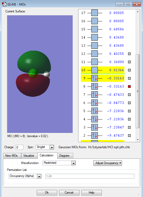
Task: Click the Charge input field
Action: [x=19, y=147]
